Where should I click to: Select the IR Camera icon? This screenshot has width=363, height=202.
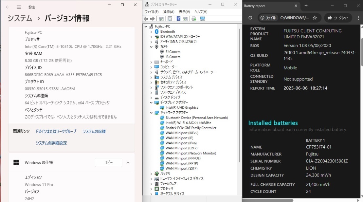click(x=162, y=57)
